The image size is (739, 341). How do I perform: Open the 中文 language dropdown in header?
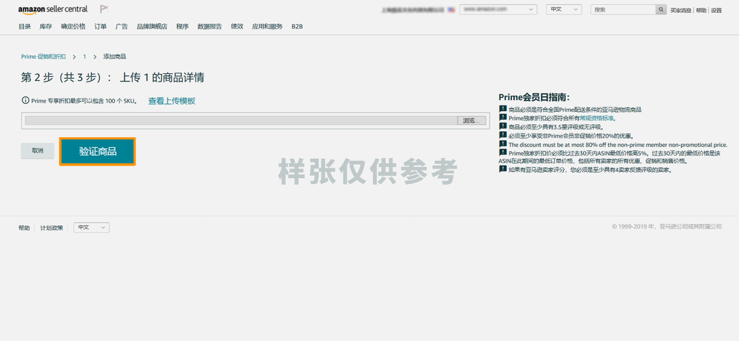564,10
